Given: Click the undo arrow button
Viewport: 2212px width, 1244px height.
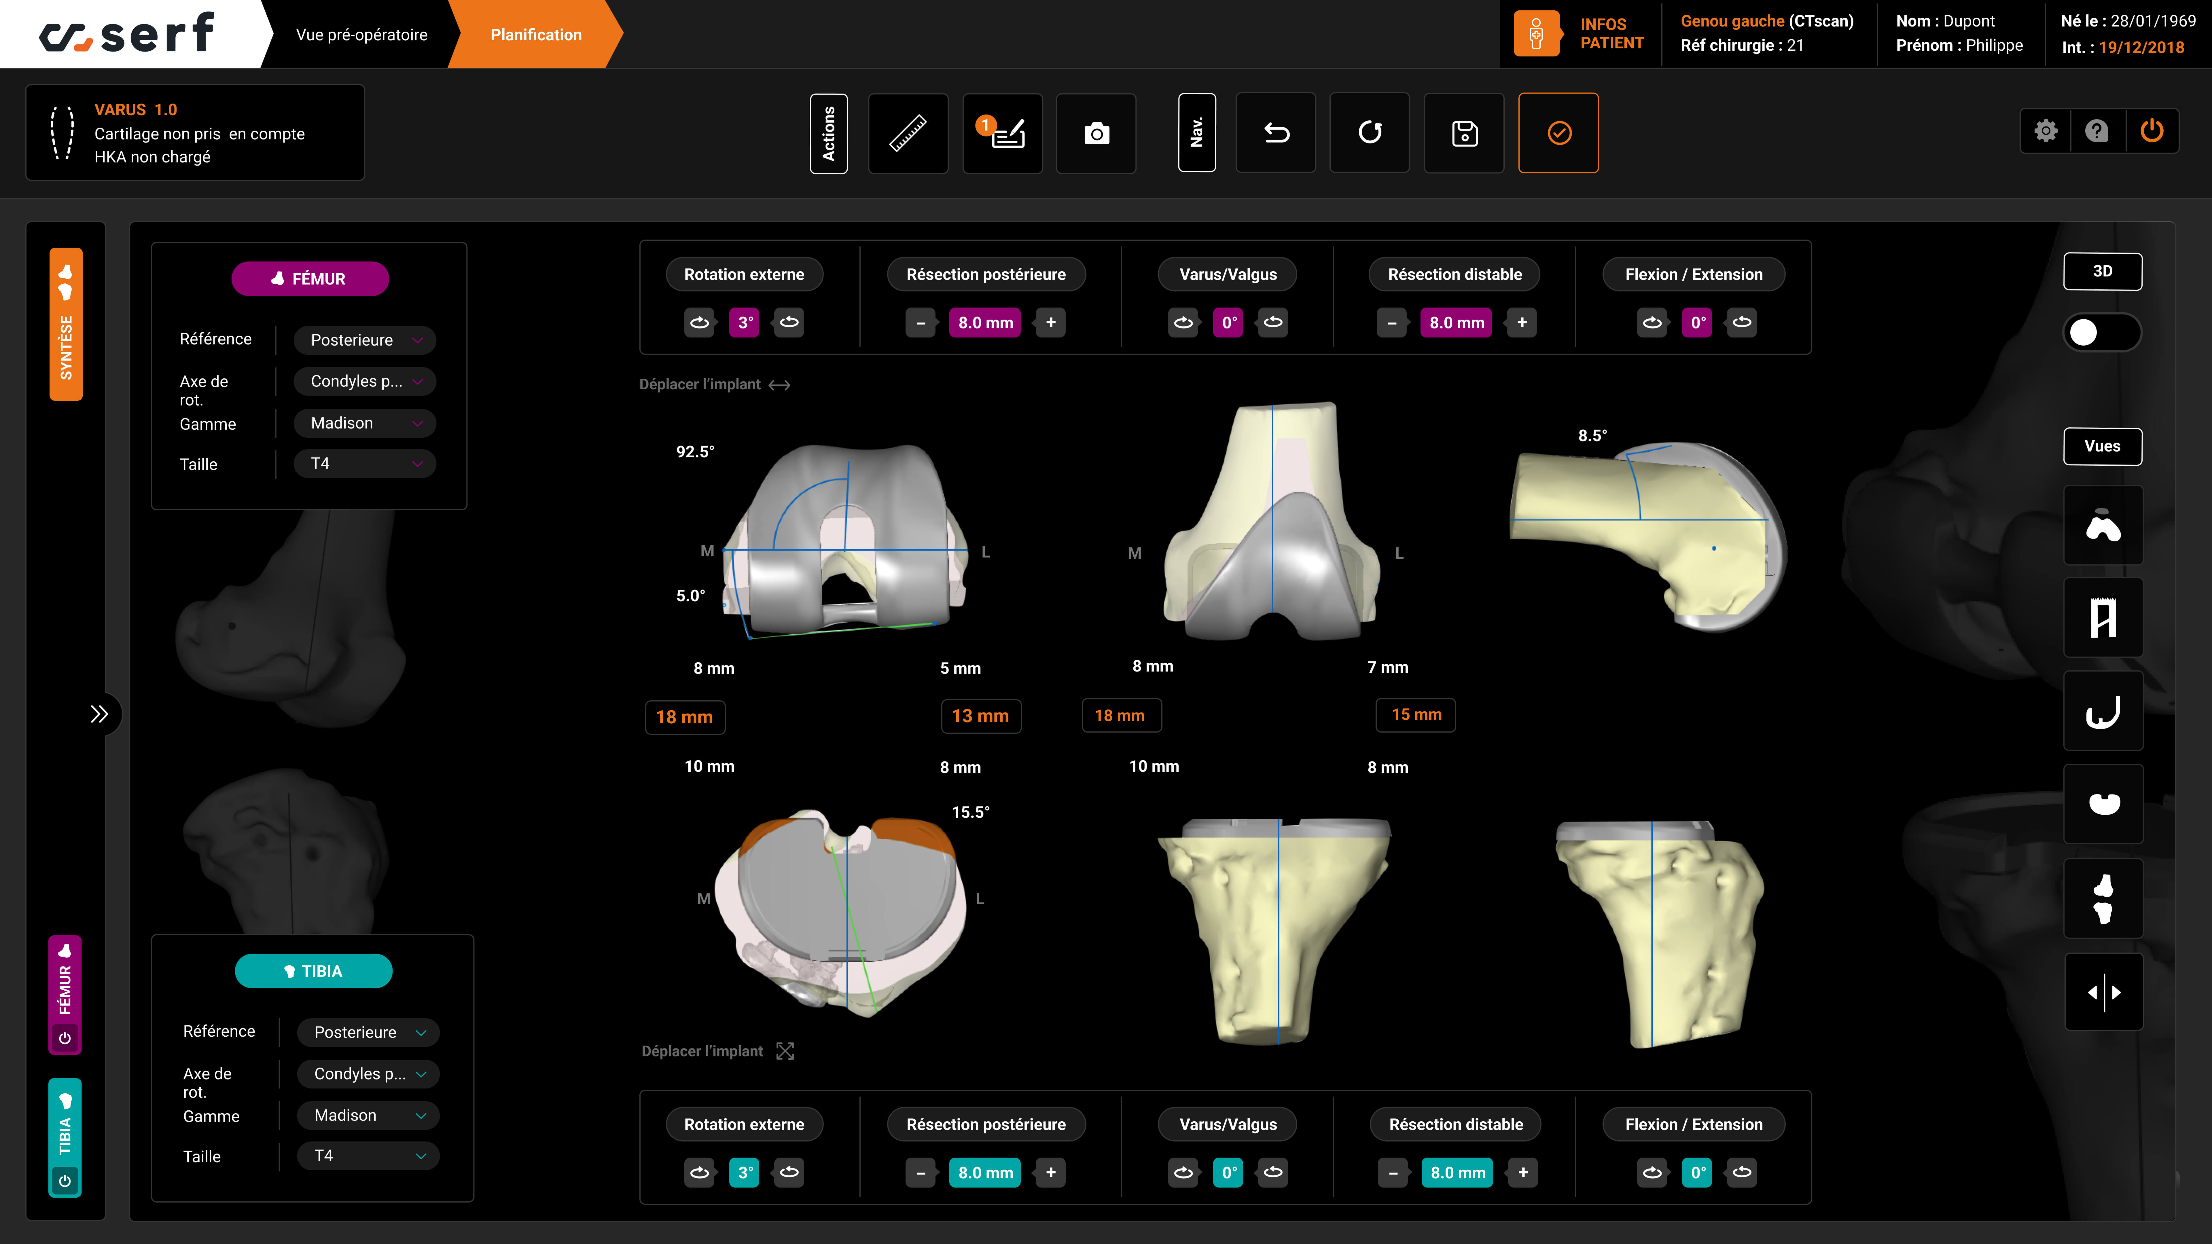Looking at the screenshot, I should click(1276, 133).
